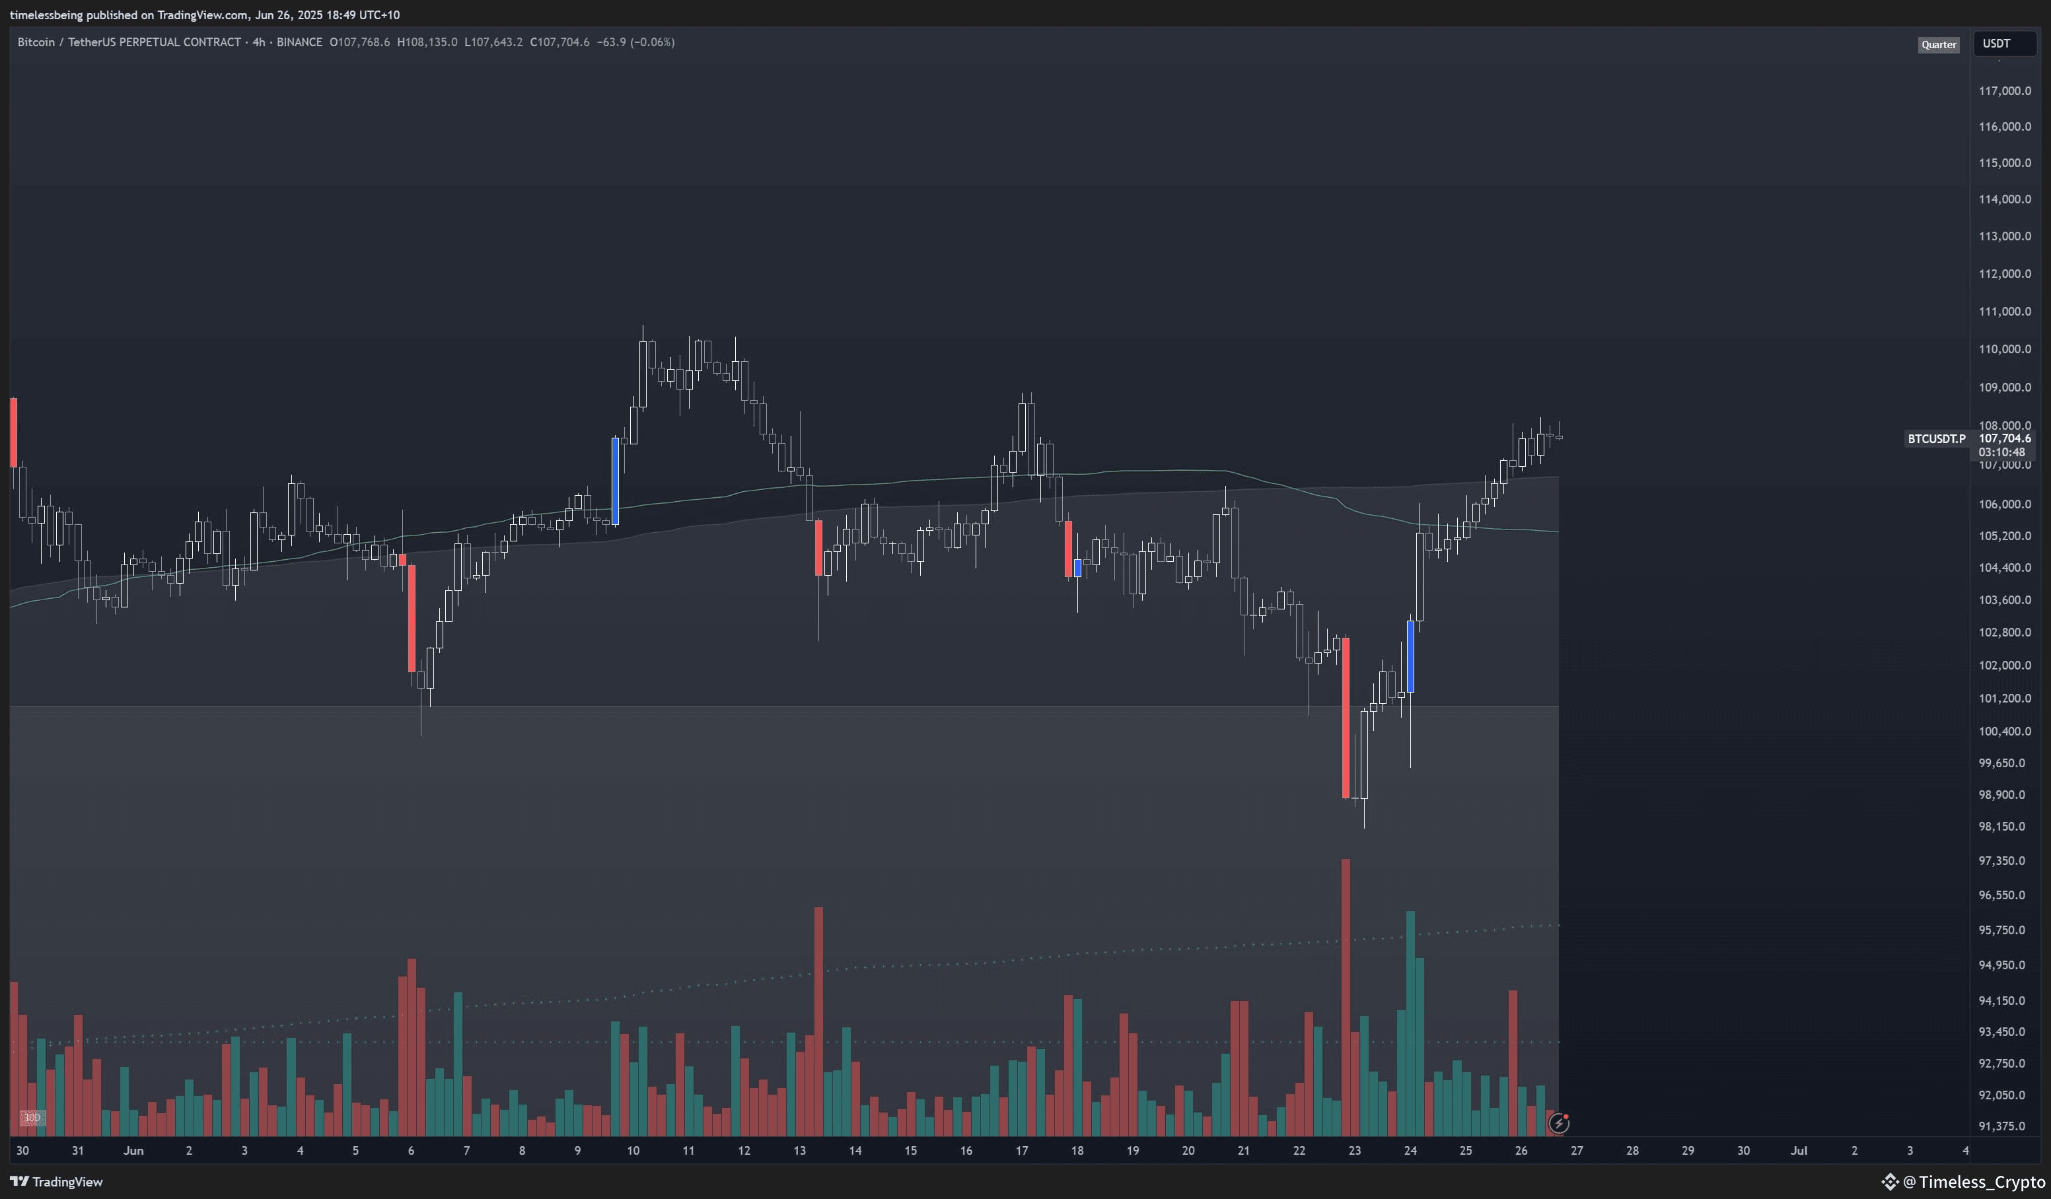Click the 31 date label on the time axis
Image resolution: width=2051 pixels, height=1199 pixels.
[77, 1151]
